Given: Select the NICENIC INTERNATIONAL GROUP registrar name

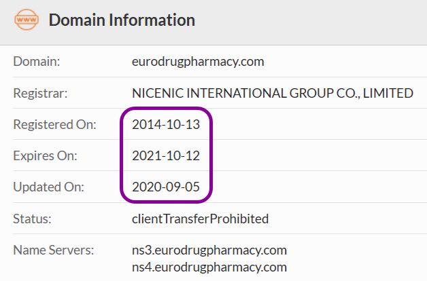Looking at the screenshot, I should [273, 93].
